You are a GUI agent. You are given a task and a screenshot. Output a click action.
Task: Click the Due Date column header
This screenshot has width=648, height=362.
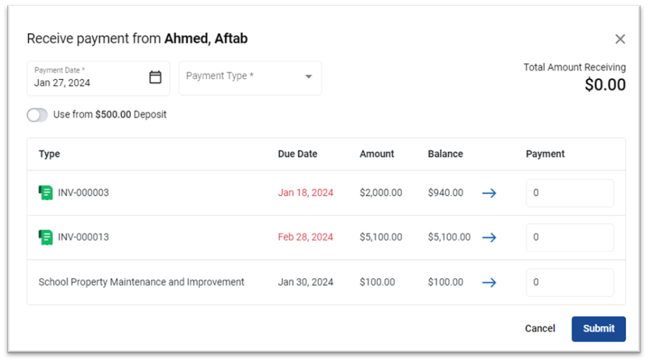tap(298, 154)
